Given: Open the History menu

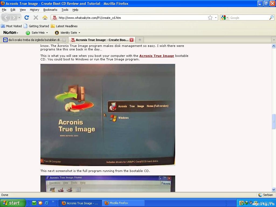Looking at the screenshot, I should [x=34, y=10].
